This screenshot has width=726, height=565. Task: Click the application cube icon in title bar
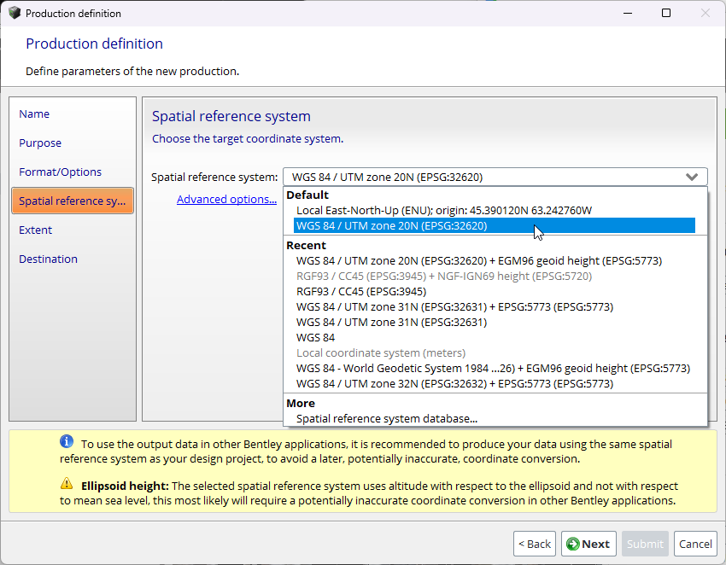pyautogui.click(x=15, y=13)
